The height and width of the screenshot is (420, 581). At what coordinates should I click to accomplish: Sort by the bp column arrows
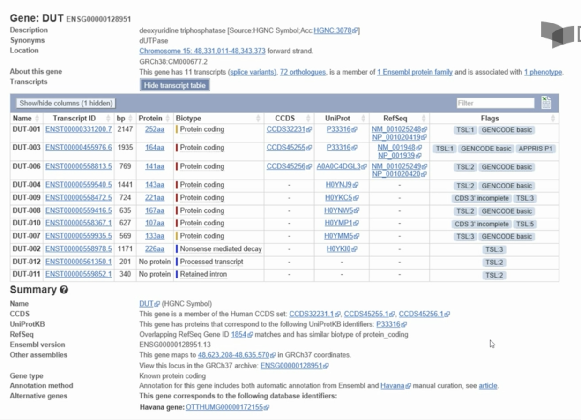coord(131,118)
